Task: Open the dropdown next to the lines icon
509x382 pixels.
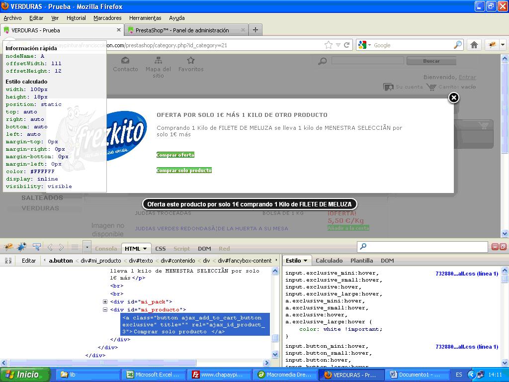Action: click(87, 248)
